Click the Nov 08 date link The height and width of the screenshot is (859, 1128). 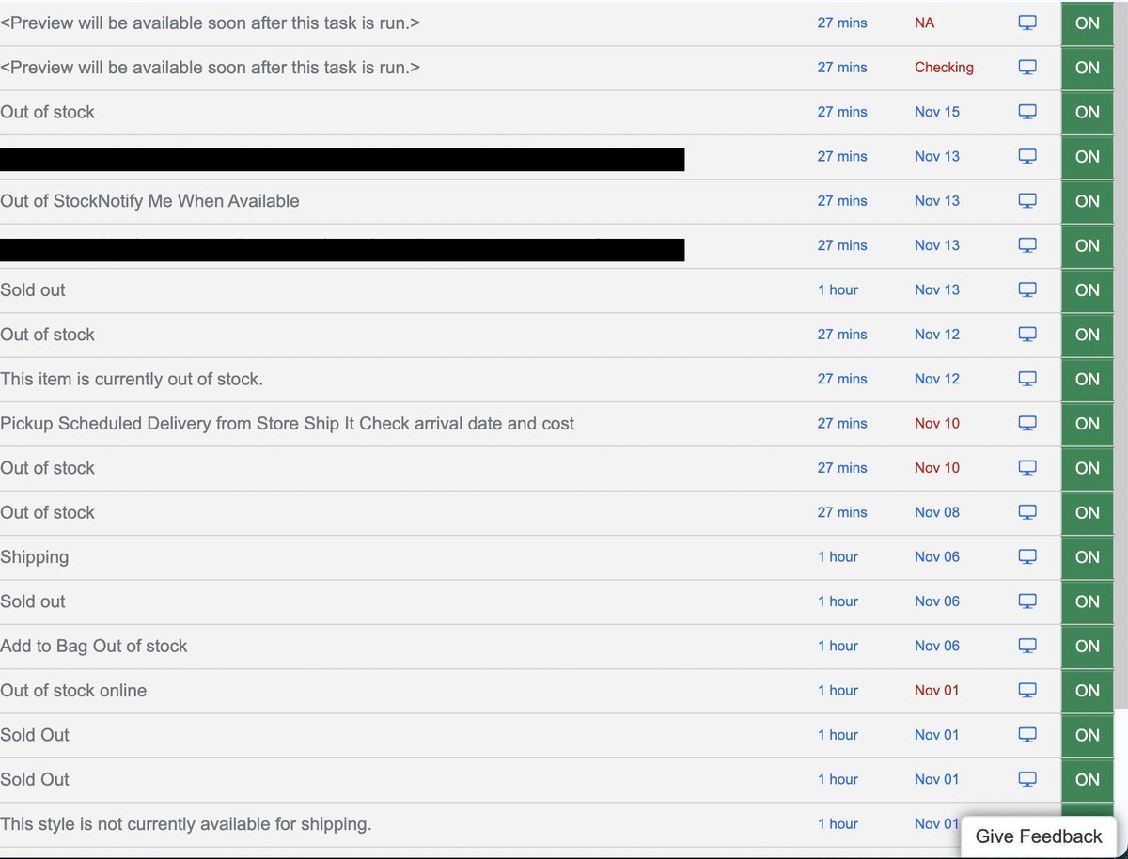click(937, 512)
